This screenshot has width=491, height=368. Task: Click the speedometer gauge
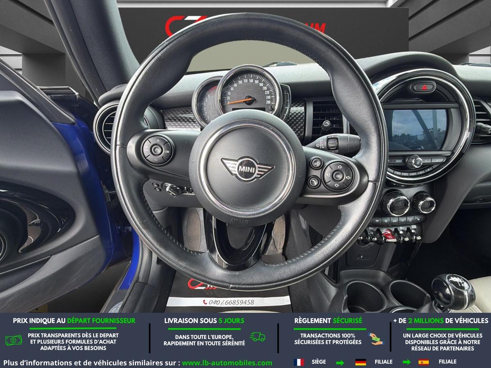(x=248, y=92)
